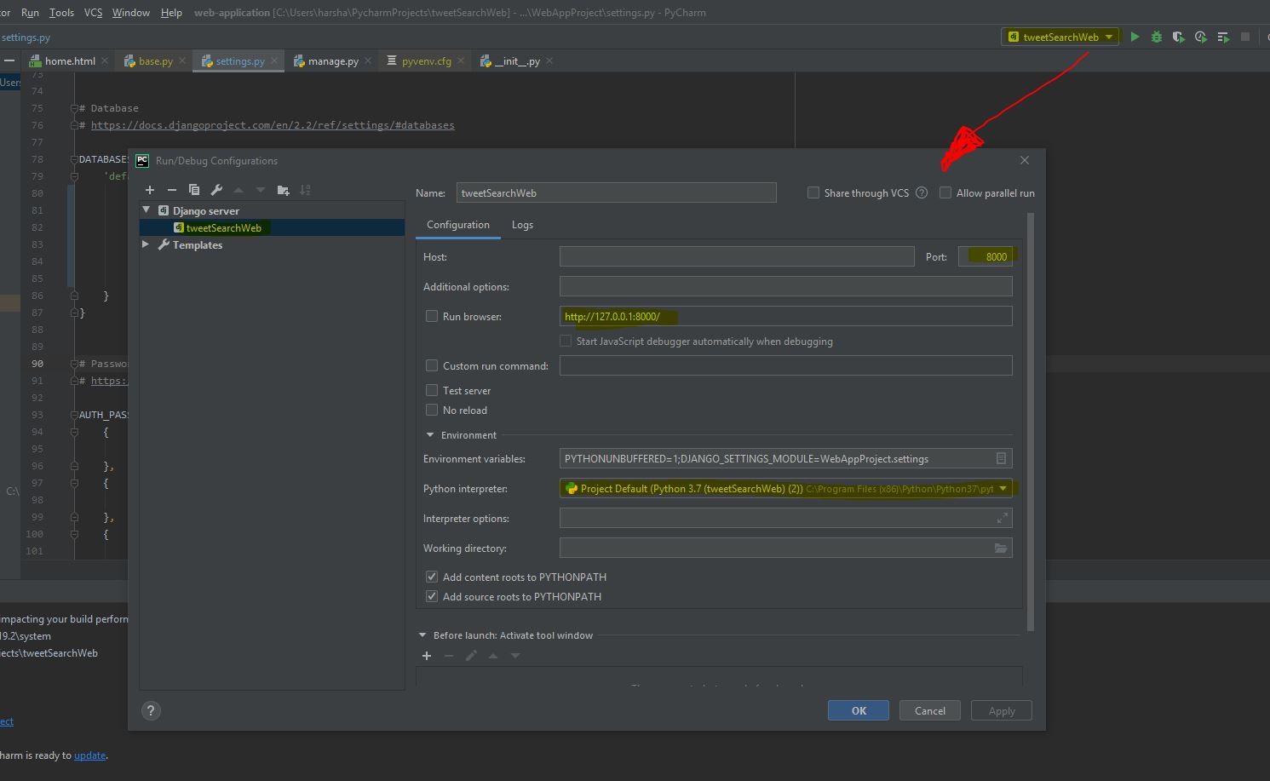
Task: Click the Profile run icon in toolbar
Action: click(1201, 37)
